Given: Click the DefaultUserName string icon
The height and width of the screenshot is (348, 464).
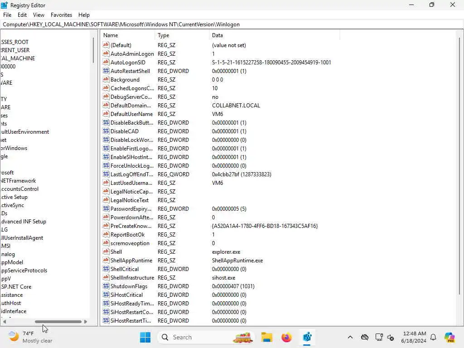Looking at the screenshot, I should click(x=106, y=114).
